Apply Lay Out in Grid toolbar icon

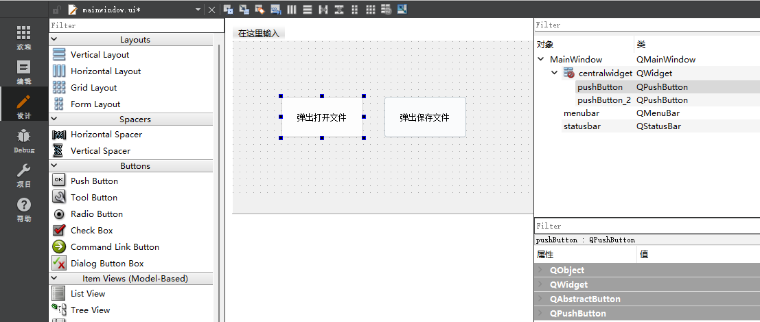pos(370,9)
